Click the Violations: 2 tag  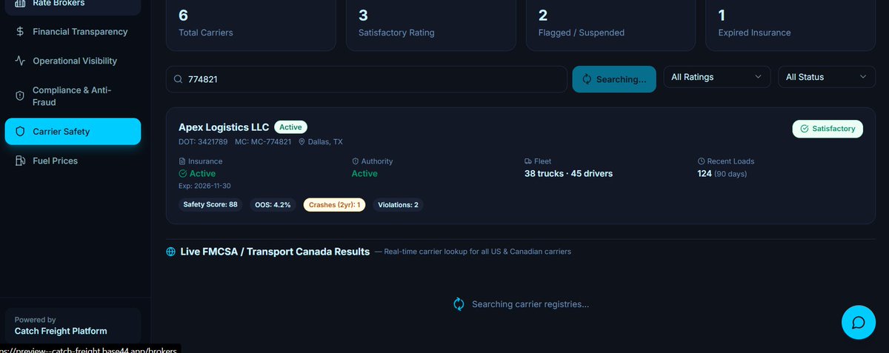398,204
